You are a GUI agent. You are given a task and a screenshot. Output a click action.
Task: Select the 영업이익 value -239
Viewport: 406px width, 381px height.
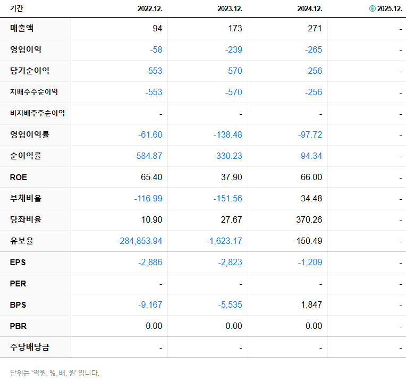233,49
